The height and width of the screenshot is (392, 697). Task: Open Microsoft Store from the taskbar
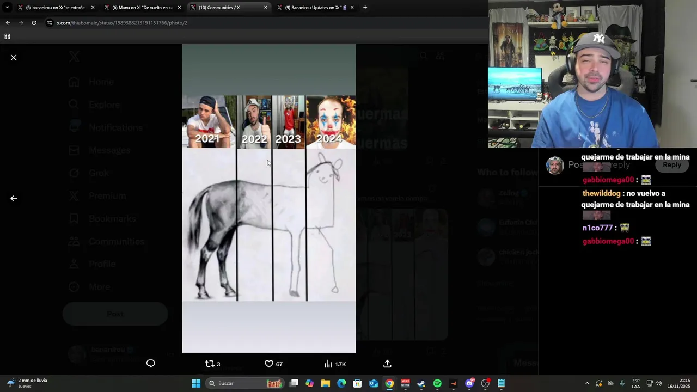pyautogui.click(x=358, y=383)
